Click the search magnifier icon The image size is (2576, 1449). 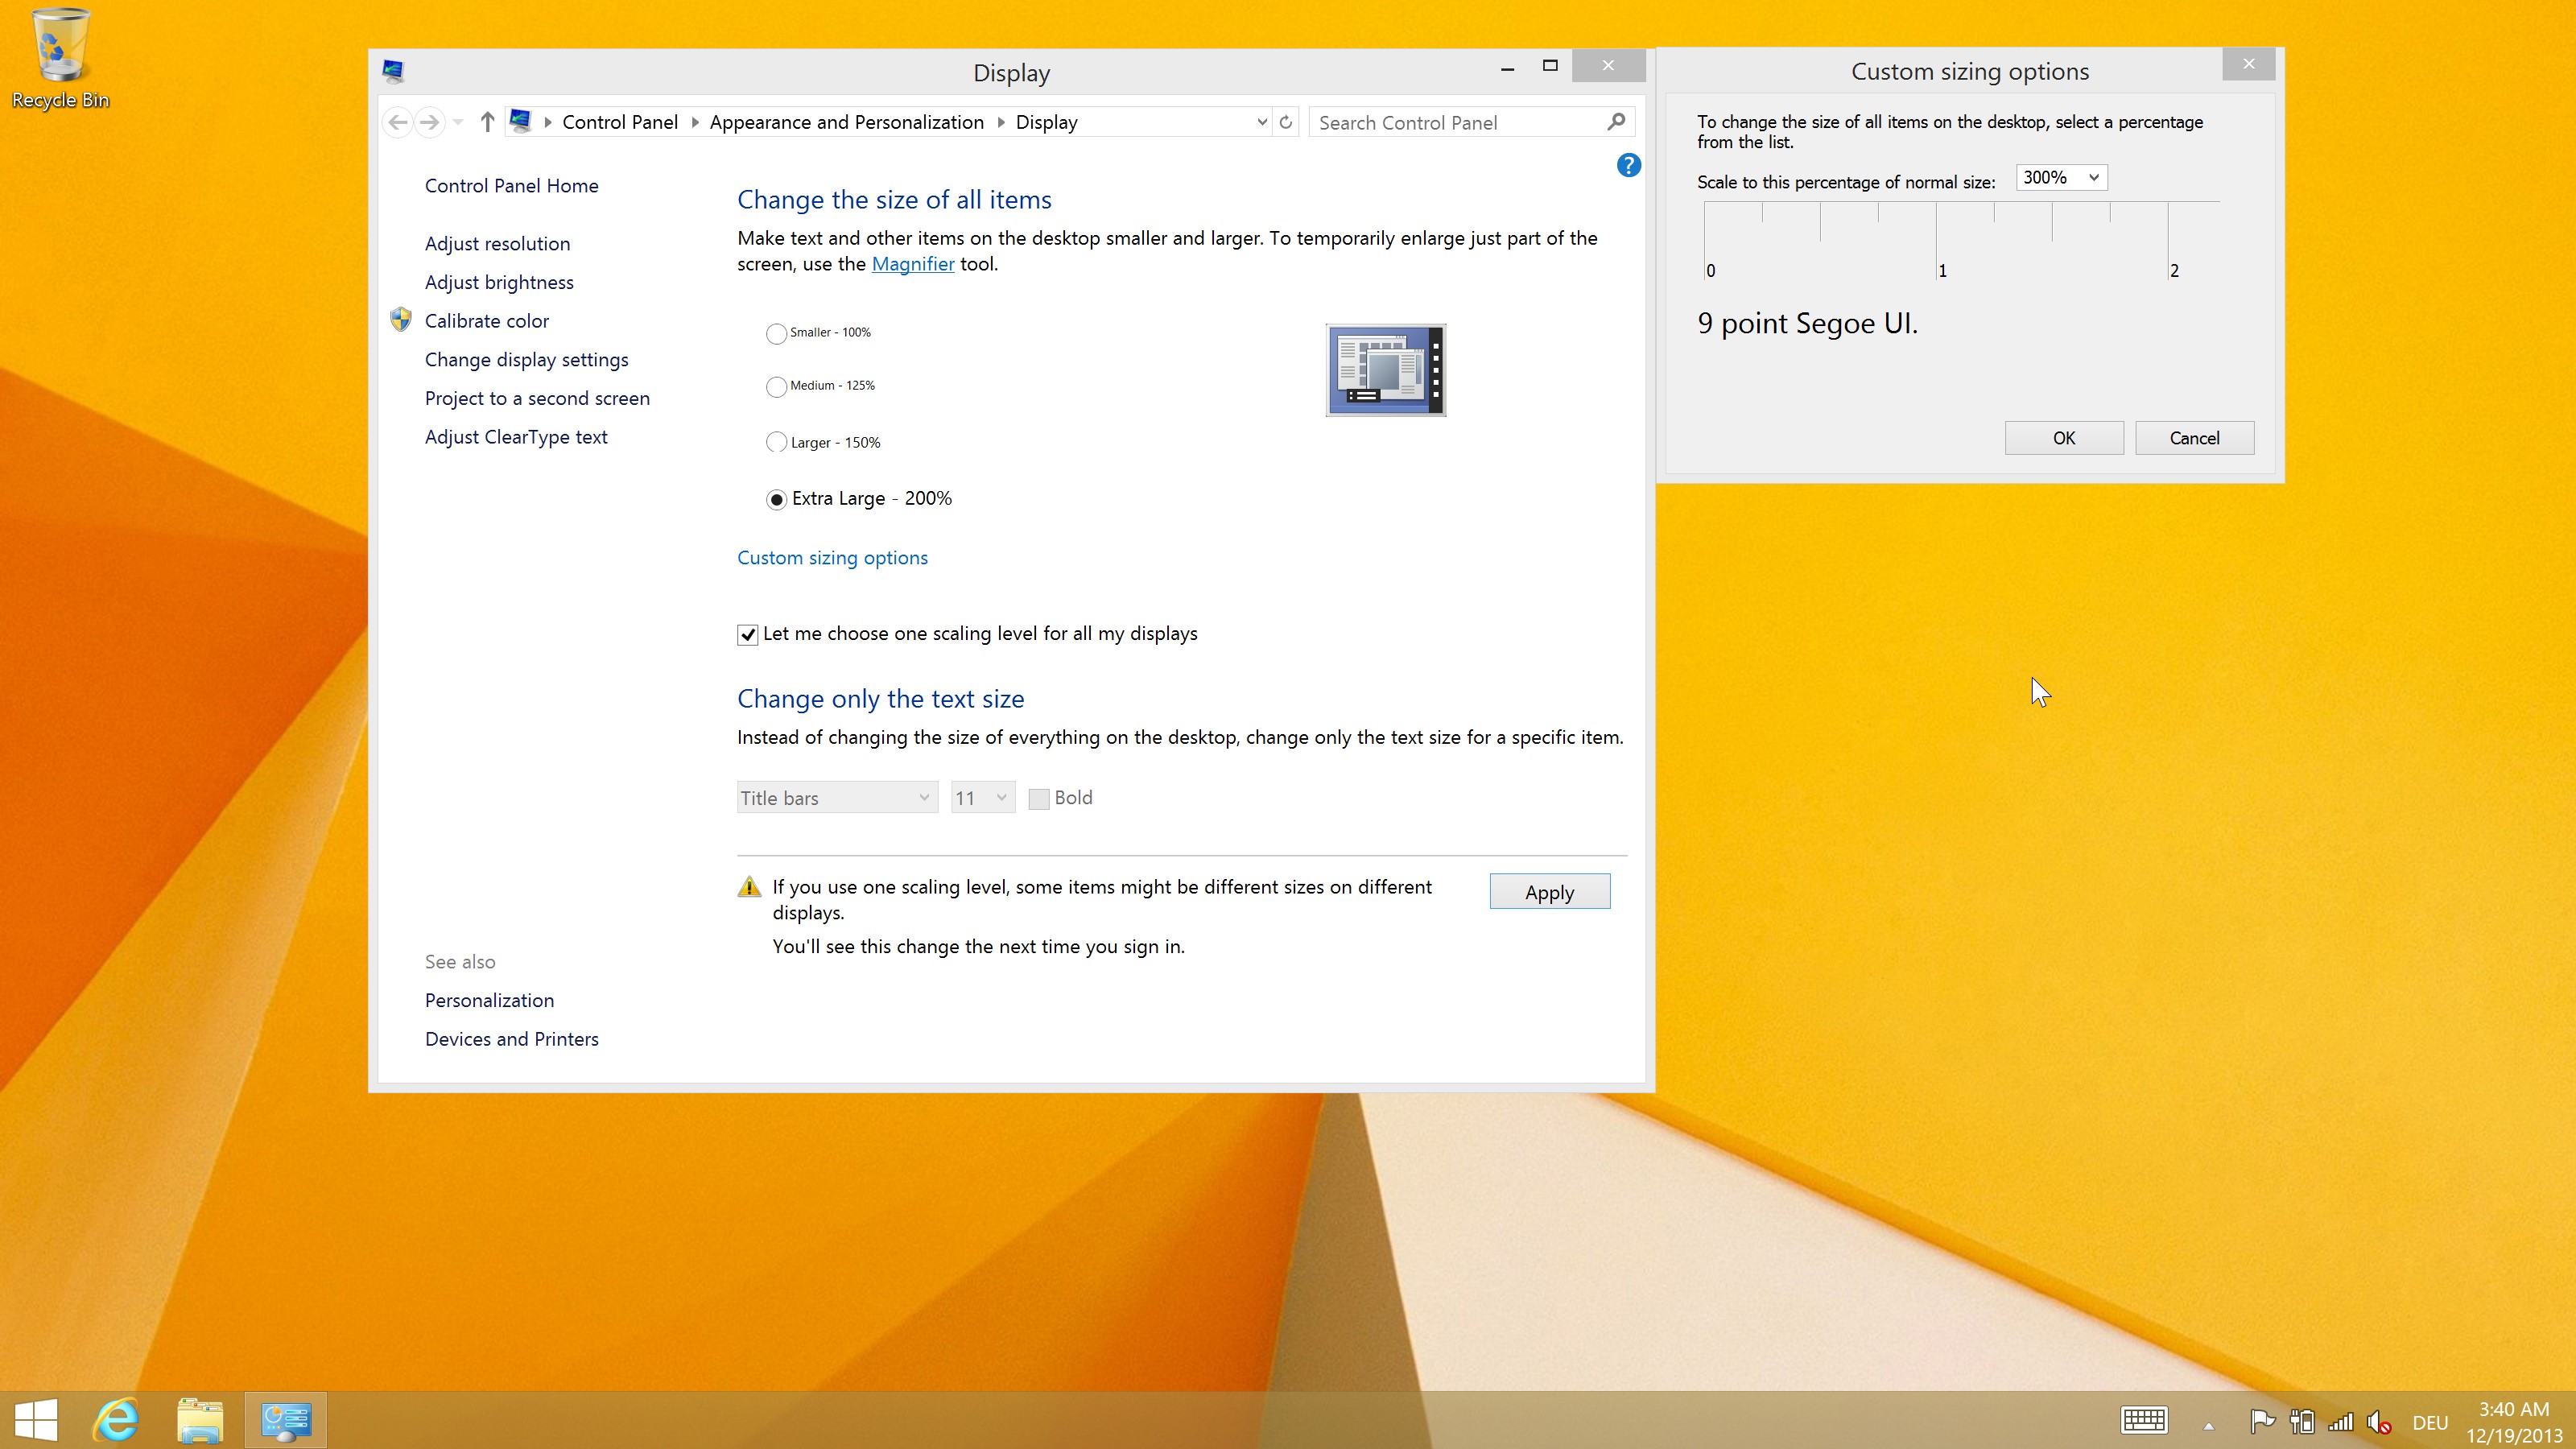1616,122
